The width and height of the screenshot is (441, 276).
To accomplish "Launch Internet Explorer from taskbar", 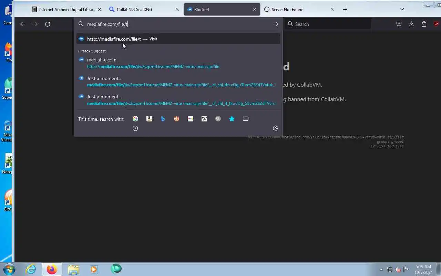I will pos(31,269).
